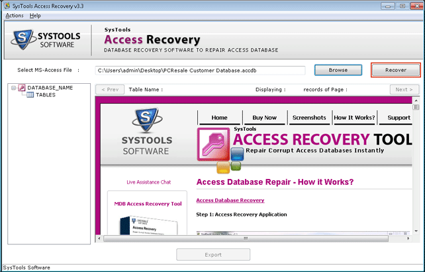Viewport: 425px width, 272px height.
Task: Click the blue square icon
Action: coord(237,154)
